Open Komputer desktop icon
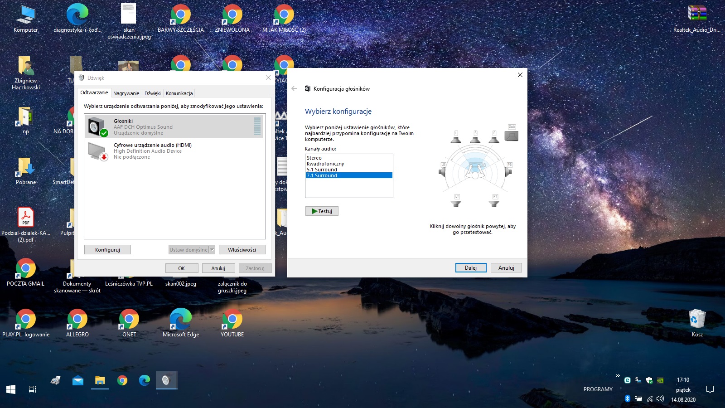Image resolution: width=725 pixels, height=408 pixels. (26, 19)
